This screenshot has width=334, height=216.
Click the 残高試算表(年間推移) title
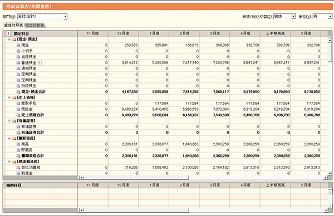28,7
